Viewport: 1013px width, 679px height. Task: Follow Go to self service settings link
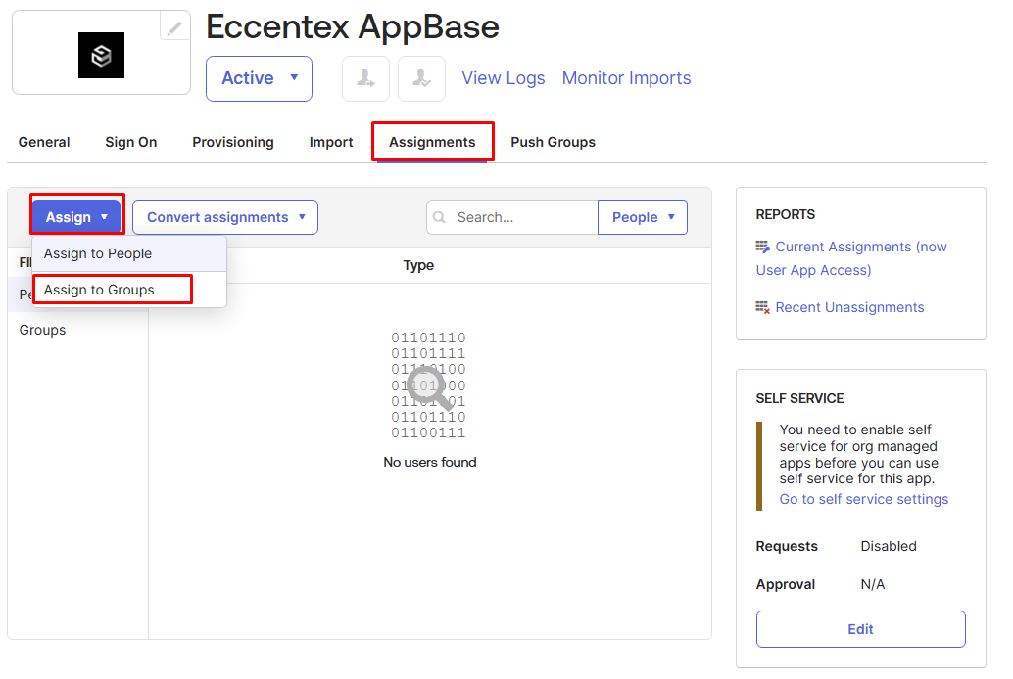click(x=864, y=499)
